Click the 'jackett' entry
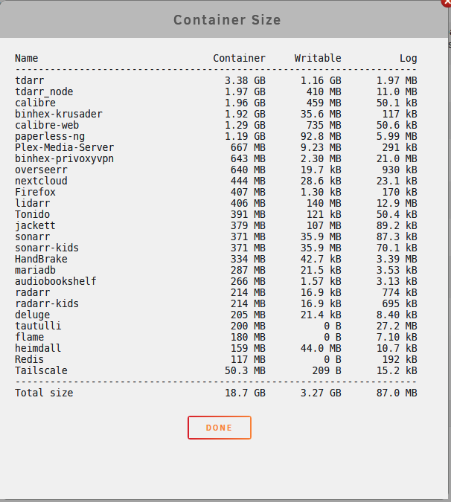451x502 pixels. [35, 225]
